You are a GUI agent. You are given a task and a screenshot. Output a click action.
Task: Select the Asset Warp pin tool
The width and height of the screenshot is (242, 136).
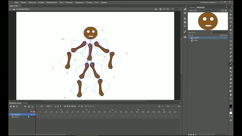231,87
